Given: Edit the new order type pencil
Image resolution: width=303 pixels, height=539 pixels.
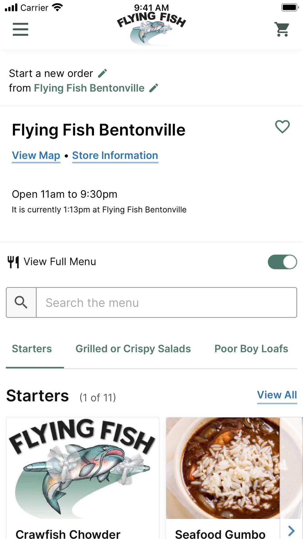Looking at the screenshot, I should 103,73.
